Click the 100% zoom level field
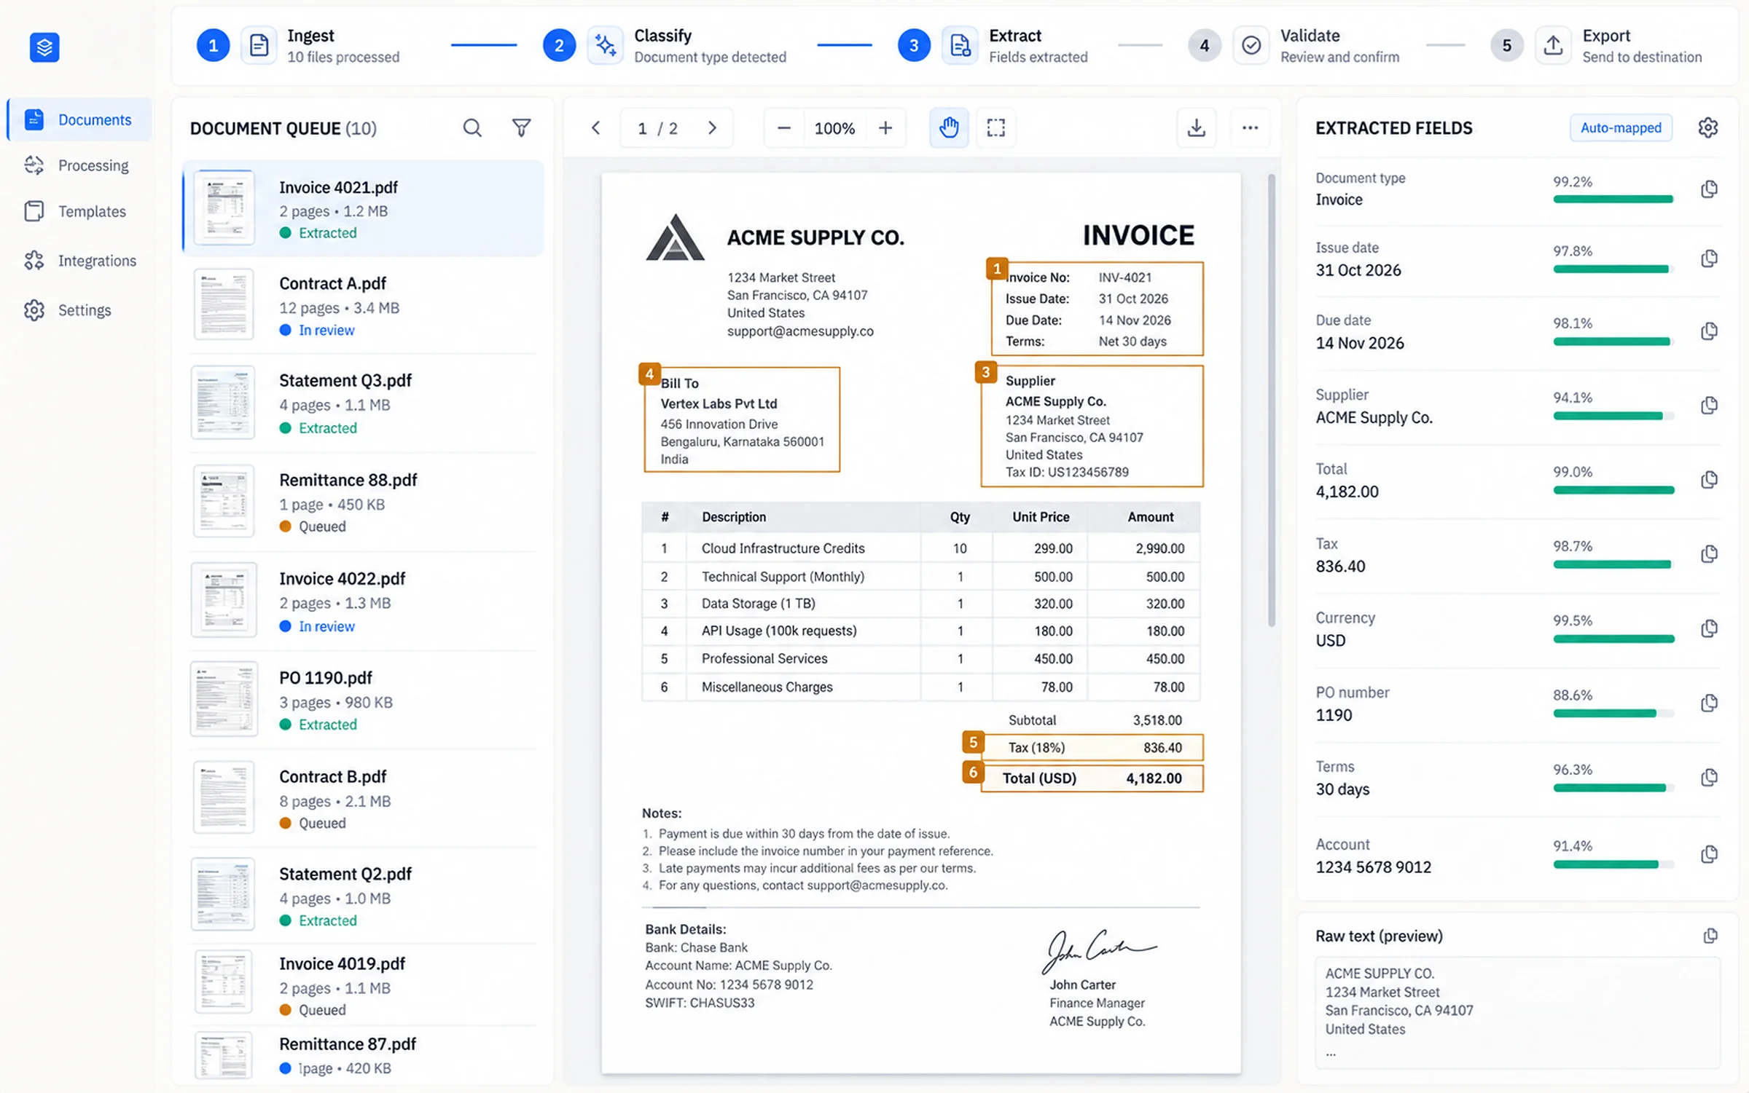Image resolution: width=1749 pixels, height=1093 pixels. (x=834, y=128)
